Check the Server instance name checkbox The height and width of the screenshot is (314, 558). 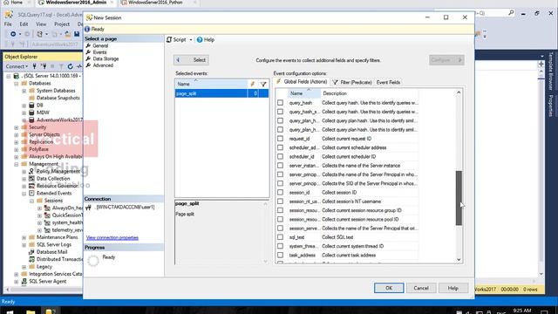point(281,166)
